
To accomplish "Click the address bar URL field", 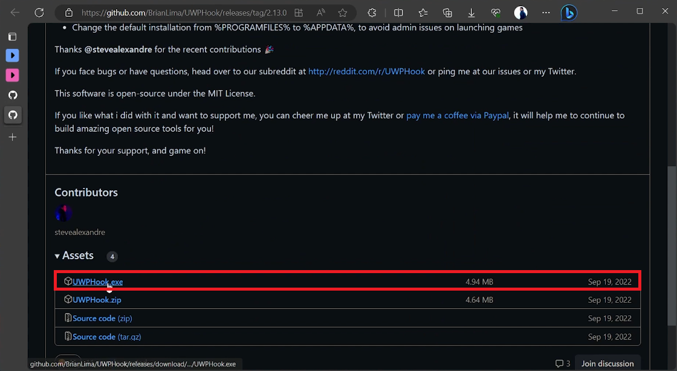I will (184, 13).
